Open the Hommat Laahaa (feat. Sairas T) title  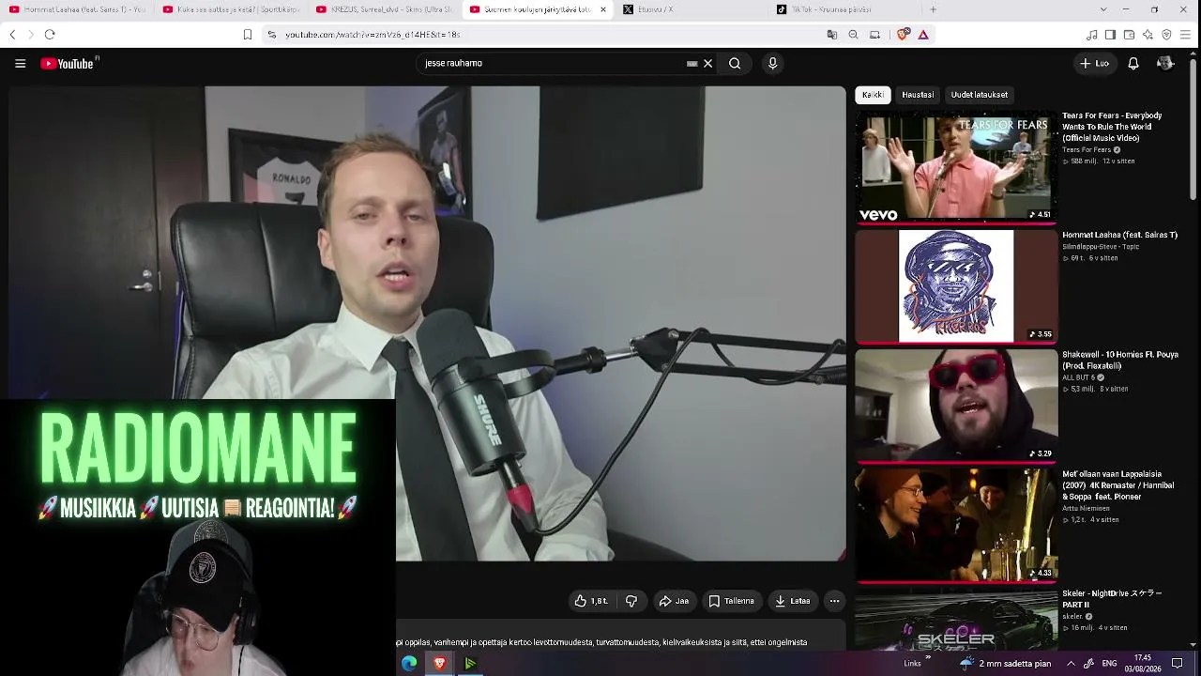(x=1119, y=235)
